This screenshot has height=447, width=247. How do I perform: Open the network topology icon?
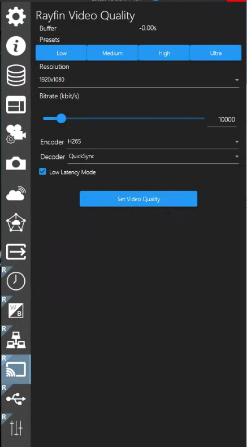pos(16,340)
